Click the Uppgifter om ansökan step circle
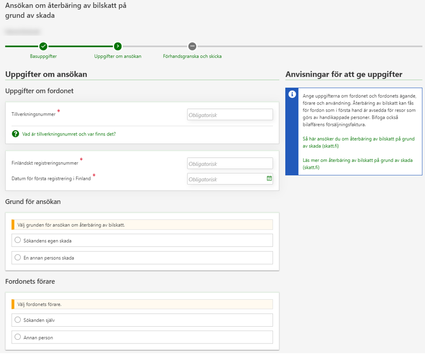 point(118,46)
